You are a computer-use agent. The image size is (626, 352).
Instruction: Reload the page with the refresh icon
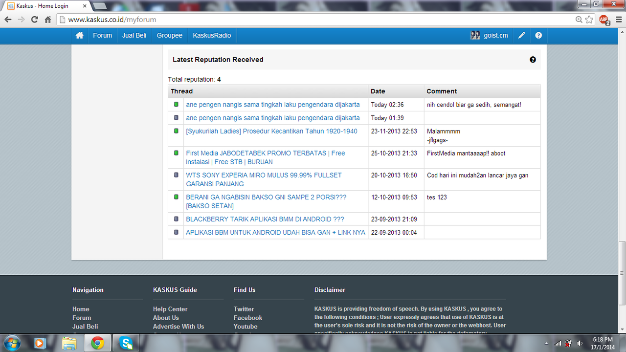(34, 20)
